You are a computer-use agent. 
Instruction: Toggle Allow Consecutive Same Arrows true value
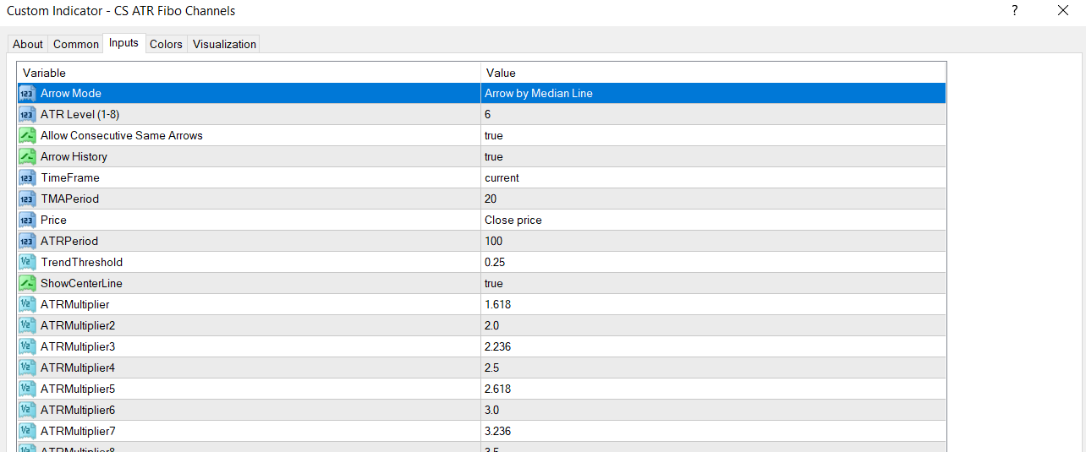pos(494,135)
